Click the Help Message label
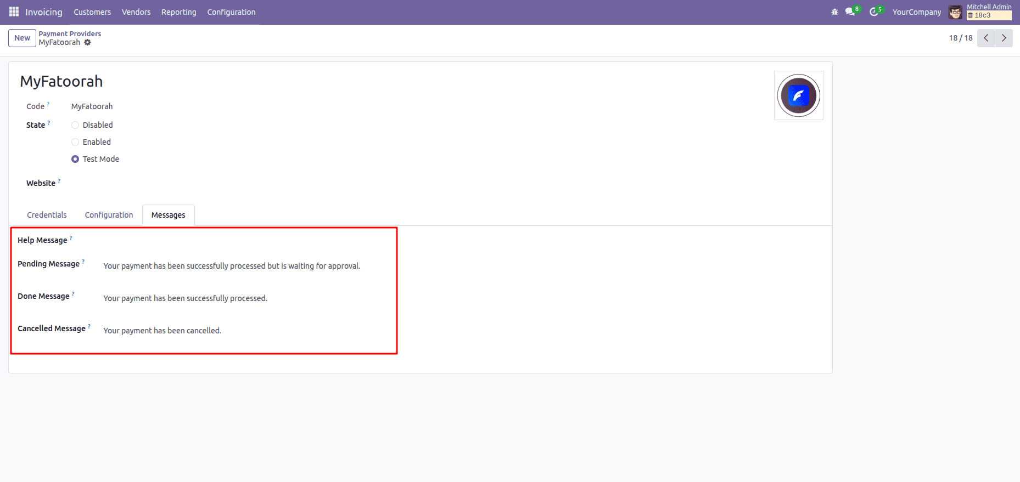1020x482 pixels. (x=42, y=240)
